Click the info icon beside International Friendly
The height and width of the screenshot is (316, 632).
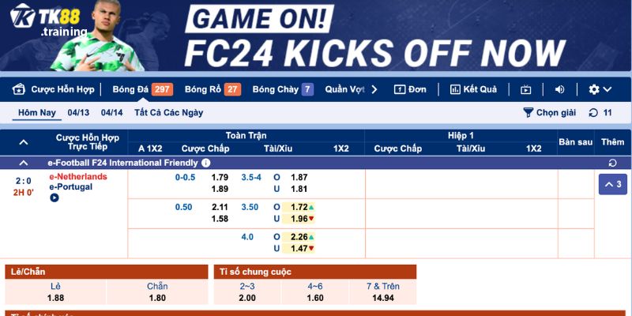(x=205, y=163)
